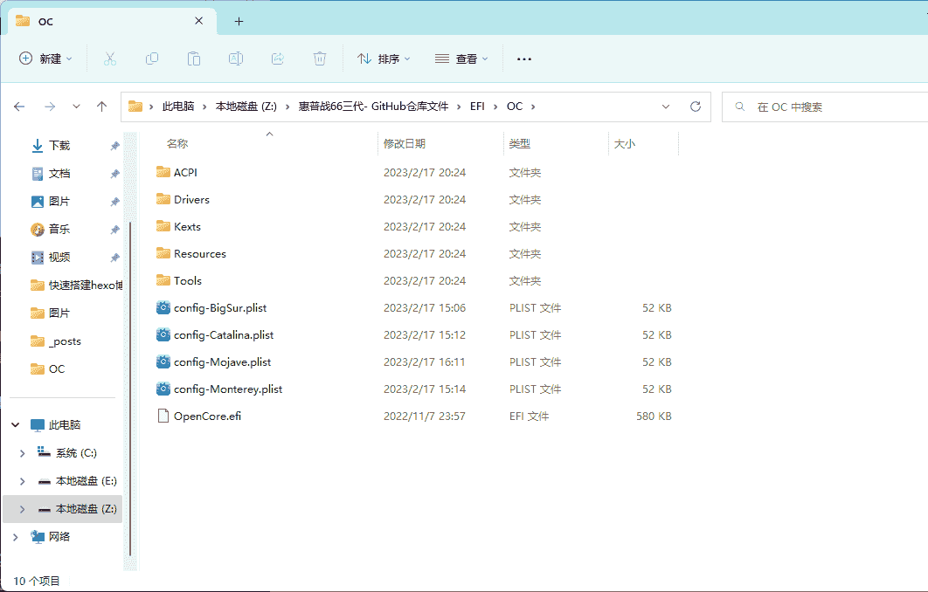928x592 pixels.
Task: Click the Copy icon in toolbar
Action: [152, 59]
